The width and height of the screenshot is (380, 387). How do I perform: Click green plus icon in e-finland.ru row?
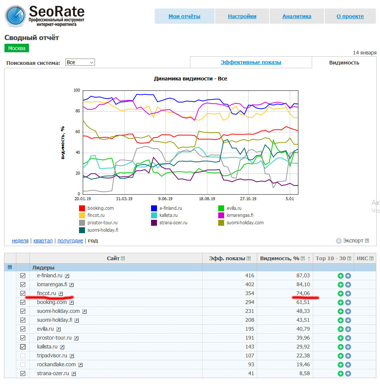click(340, 276)
